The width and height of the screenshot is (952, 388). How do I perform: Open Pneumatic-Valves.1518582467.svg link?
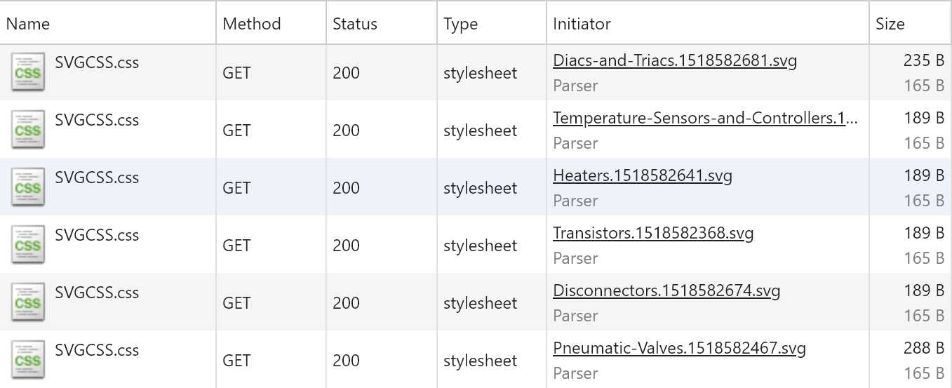[x=679, y=348]
